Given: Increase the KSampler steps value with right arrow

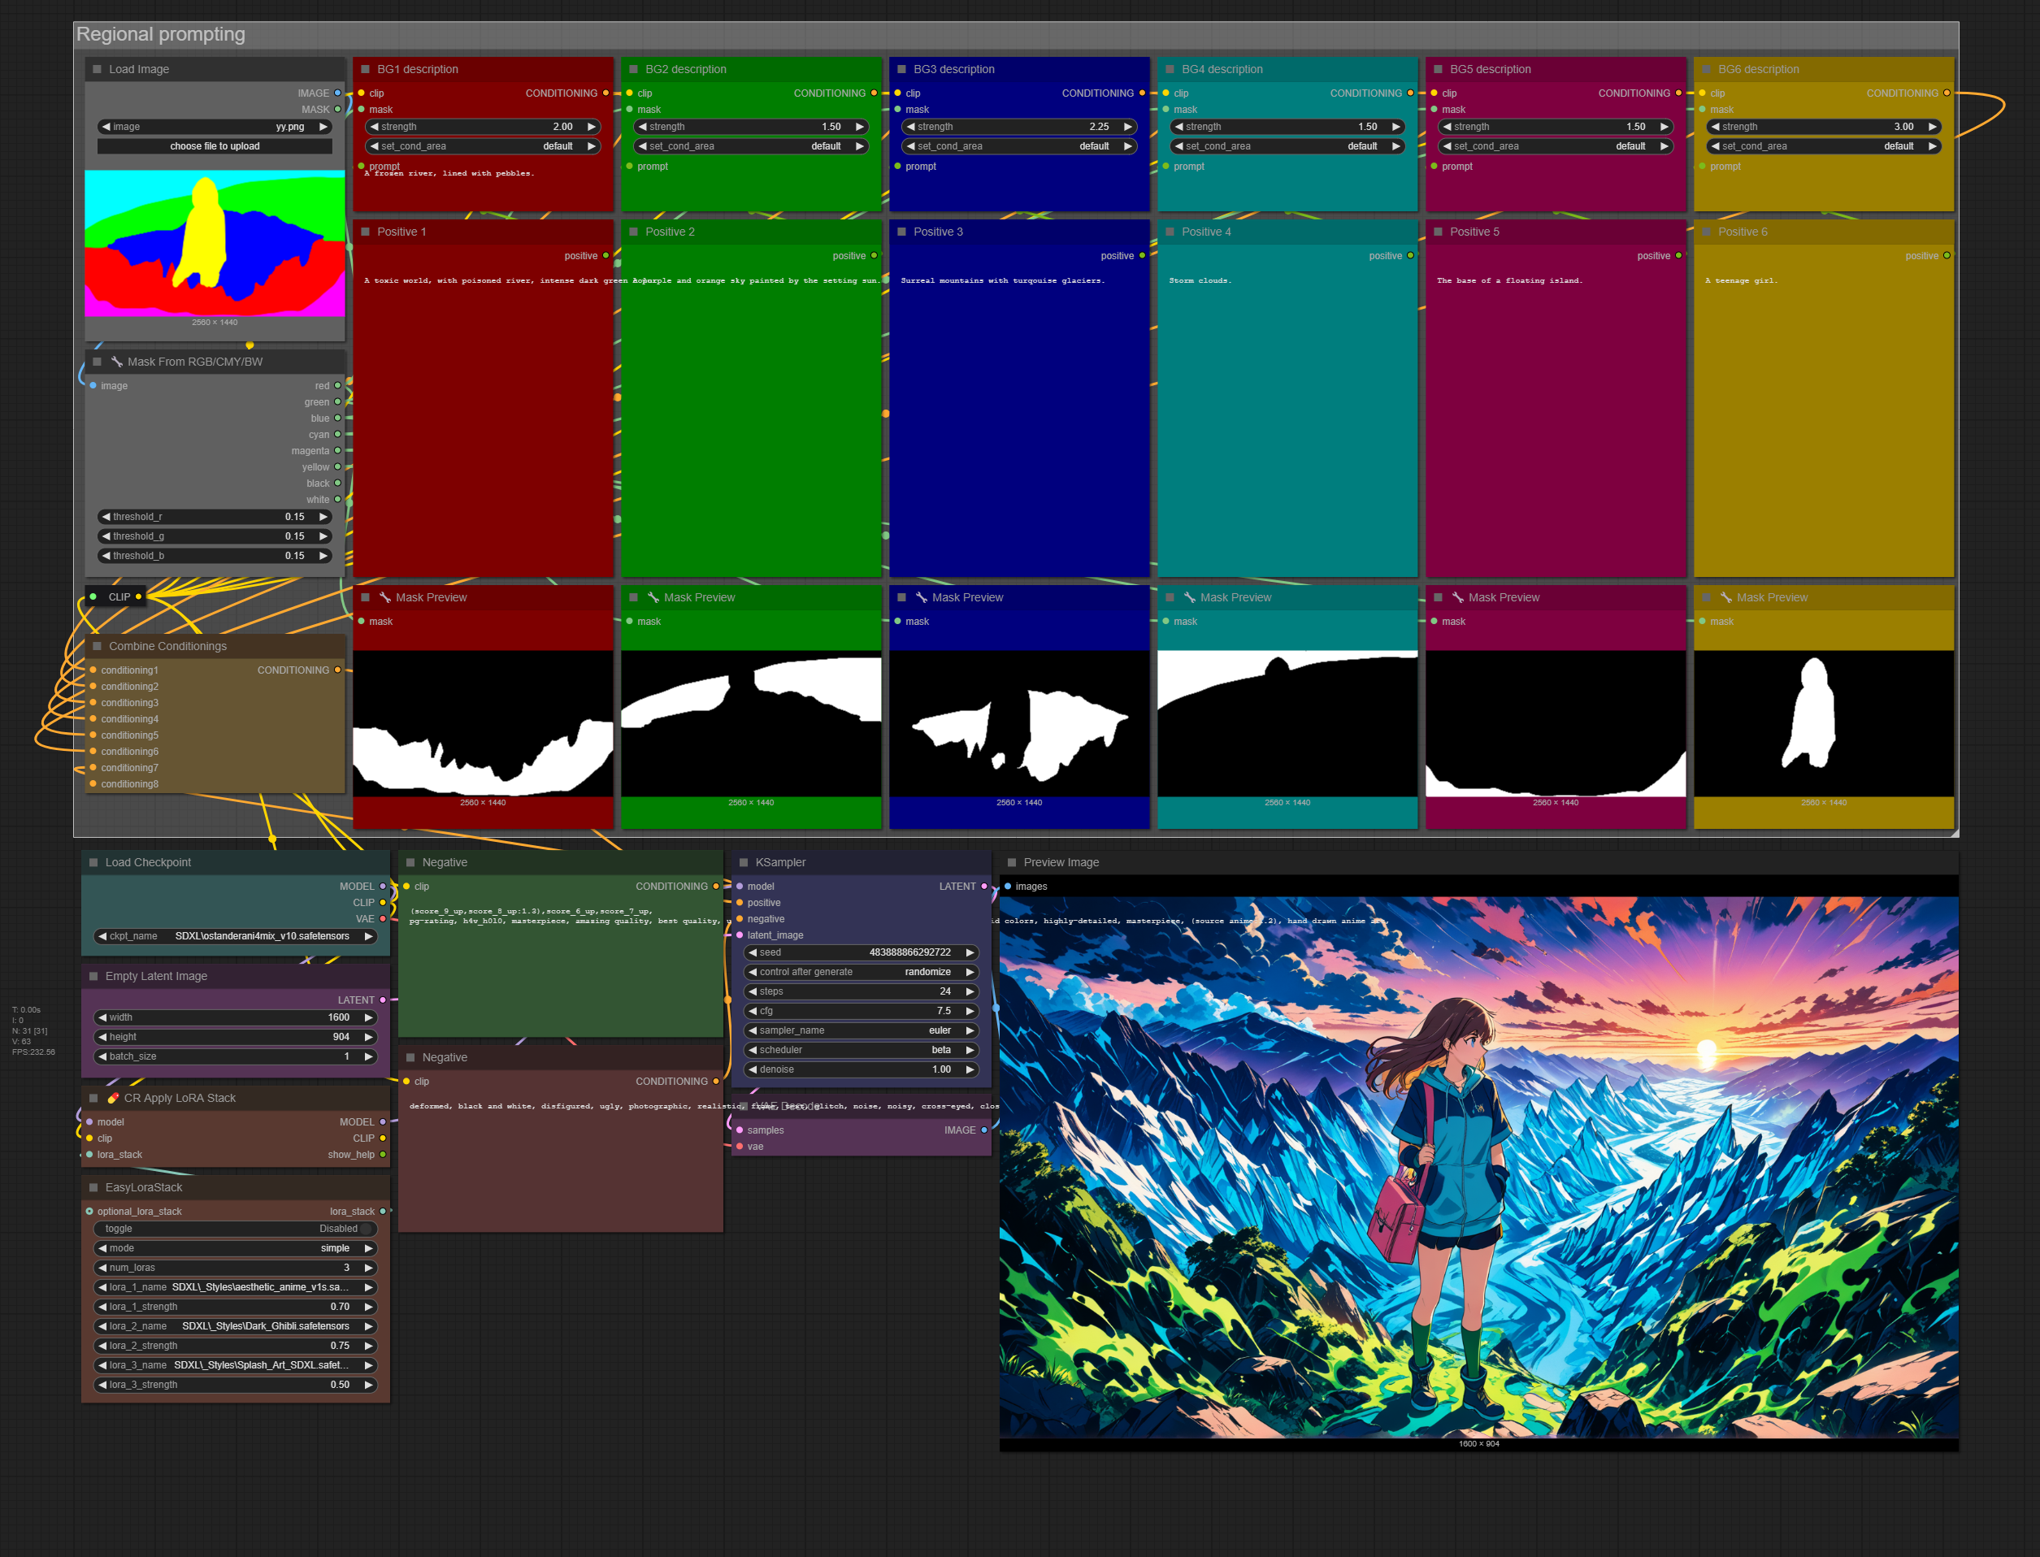Looking at the screenshot, I should [x=970, y=991].
